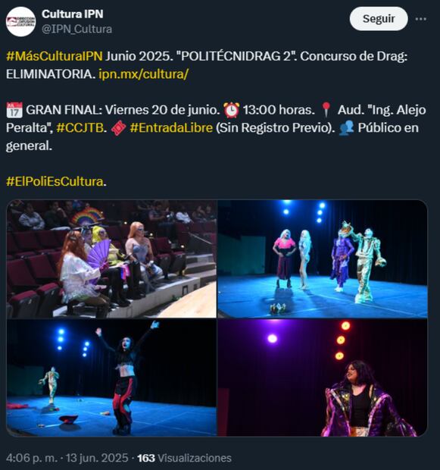Screen dimensions: 440x470
Task: Follow the ipn.mx/cultura/ link
Action: pyautogui.click(x=143, y=74)
